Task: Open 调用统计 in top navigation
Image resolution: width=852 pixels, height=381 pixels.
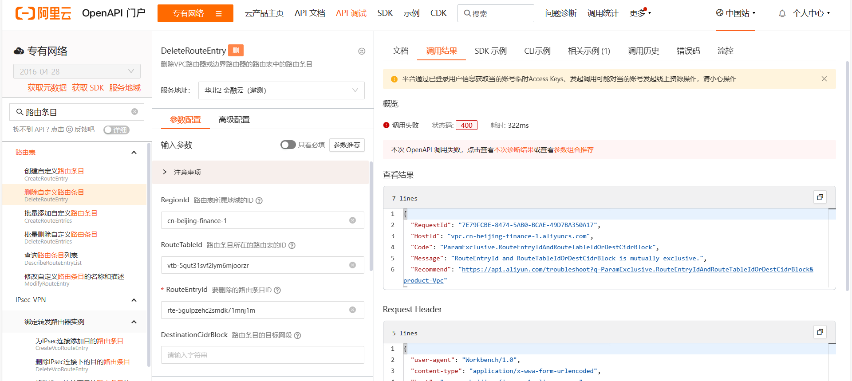Action: coord(603,13)
